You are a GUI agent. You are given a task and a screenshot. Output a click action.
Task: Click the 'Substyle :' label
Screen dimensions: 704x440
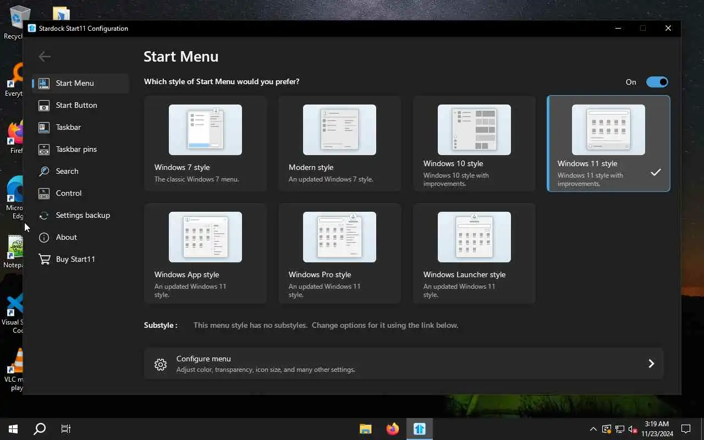[161, 325]
